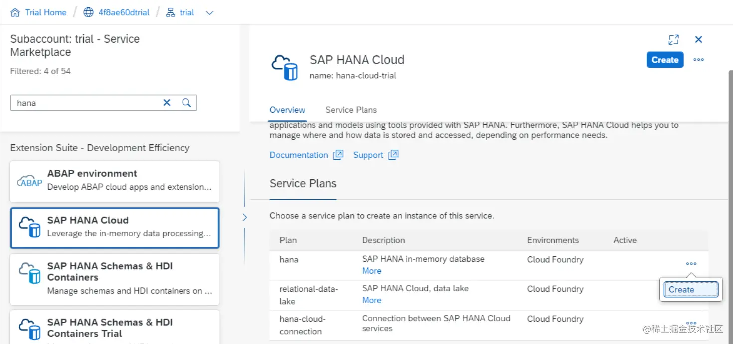Show More for the hana plan description
Image resolution: width=733 pixels, height=344 pixels.
pyautogui.click(x=371, y=271)
